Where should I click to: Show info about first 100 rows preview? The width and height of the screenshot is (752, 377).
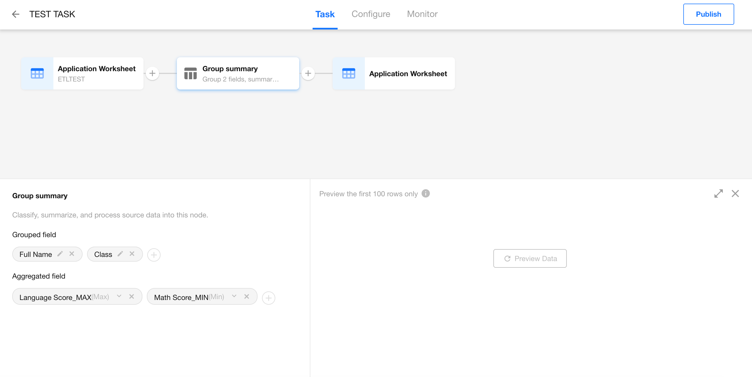426,194
